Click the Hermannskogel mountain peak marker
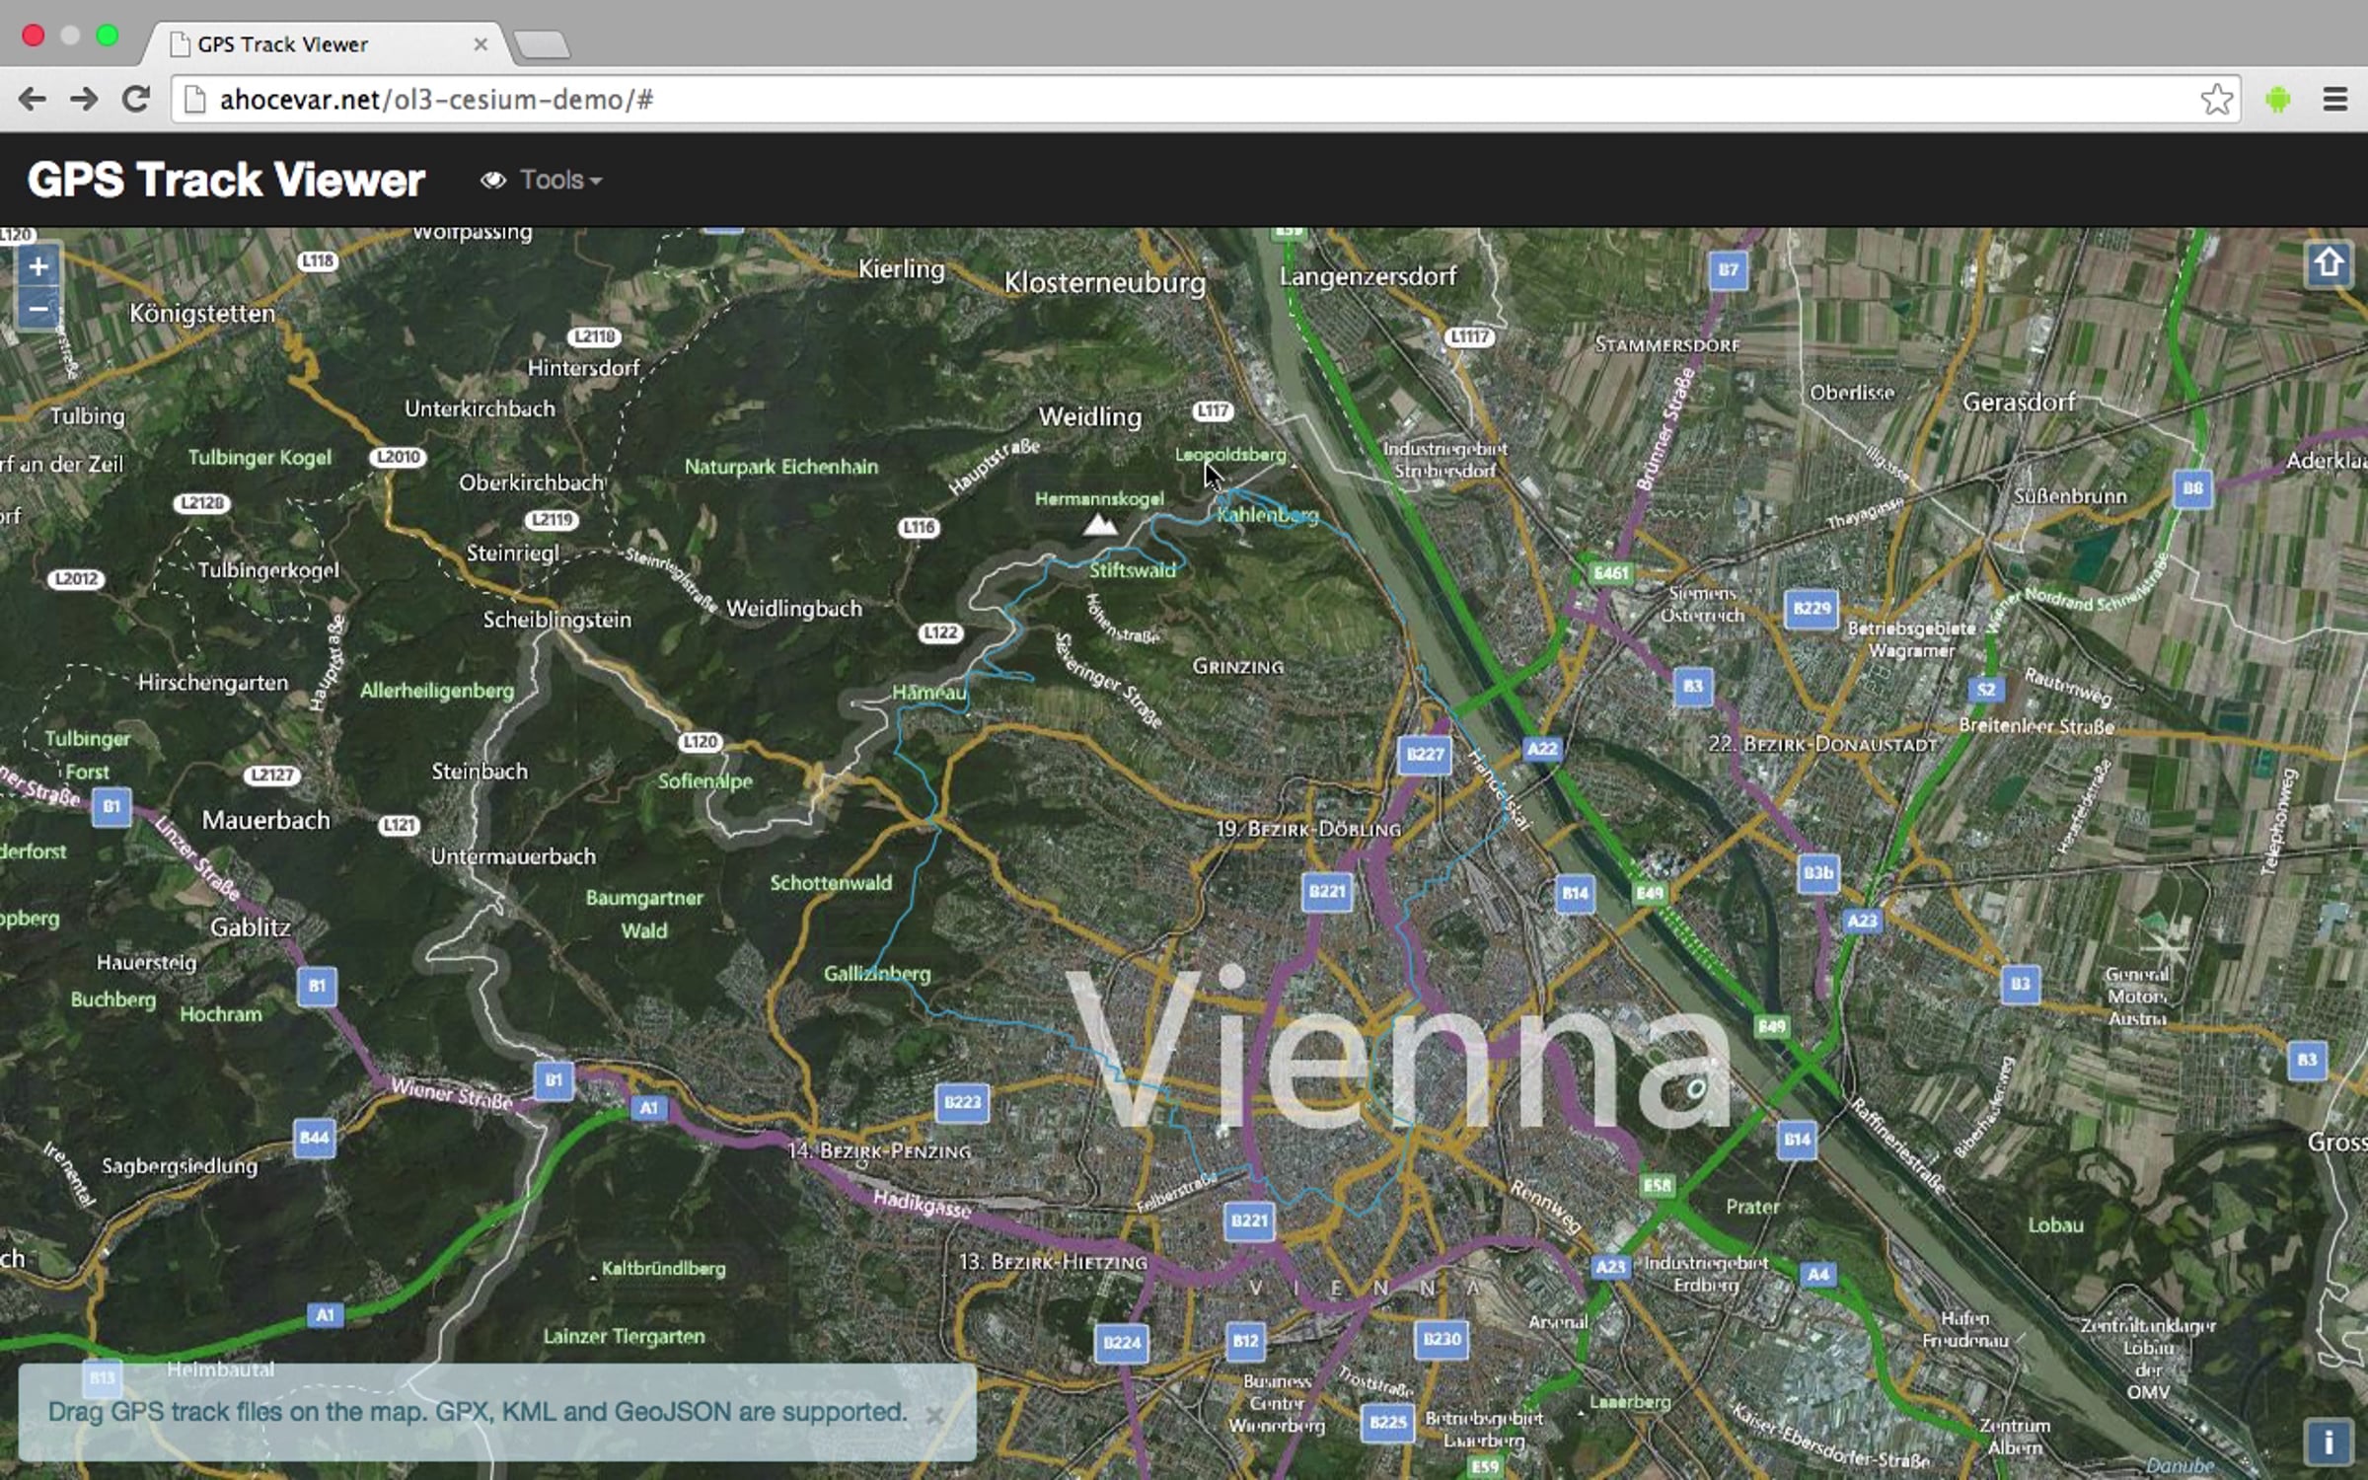Screen dimensions: 2368x1480 1100,526
